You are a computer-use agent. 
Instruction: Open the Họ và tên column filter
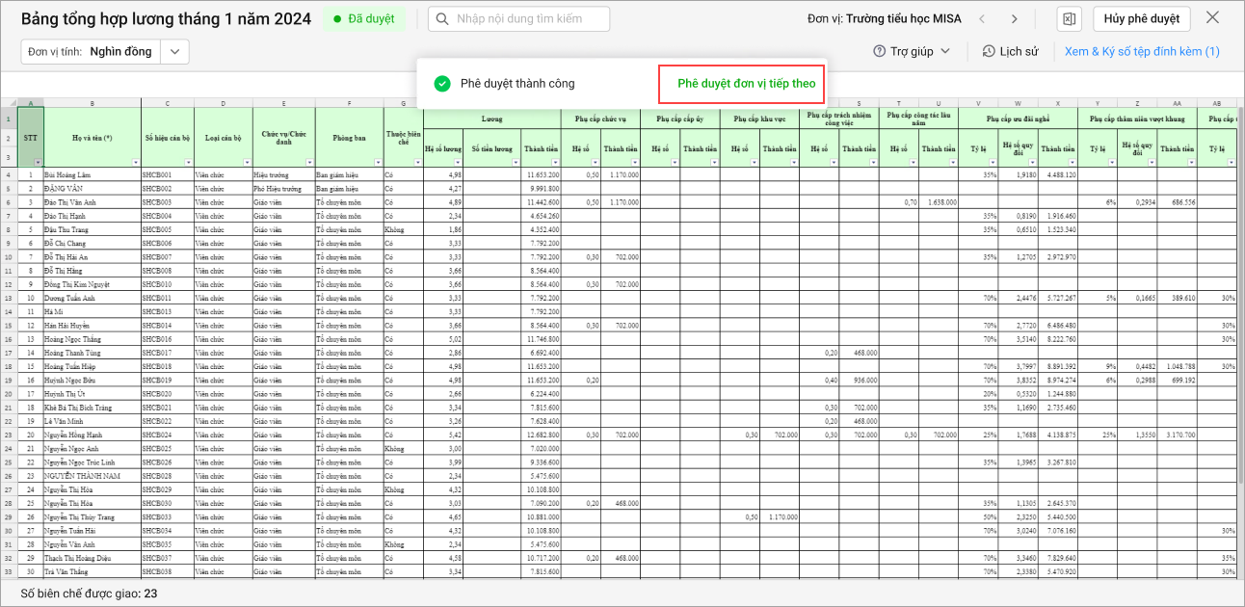[135, 163]
